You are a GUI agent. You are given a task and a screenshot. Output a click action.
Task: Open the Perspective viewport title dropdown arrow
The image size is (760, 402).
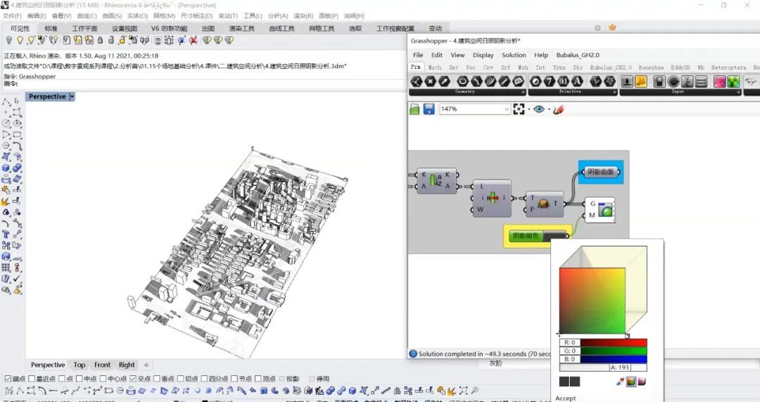(x=72, y=97)
